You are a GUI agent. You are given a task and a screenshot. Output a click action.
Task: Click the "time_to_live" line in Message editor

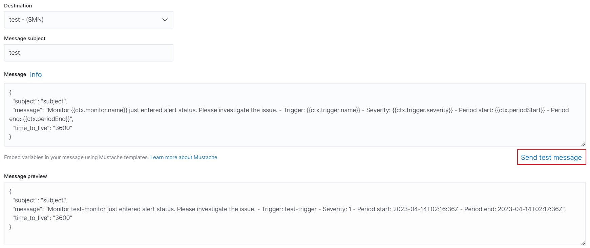[42, 128]
